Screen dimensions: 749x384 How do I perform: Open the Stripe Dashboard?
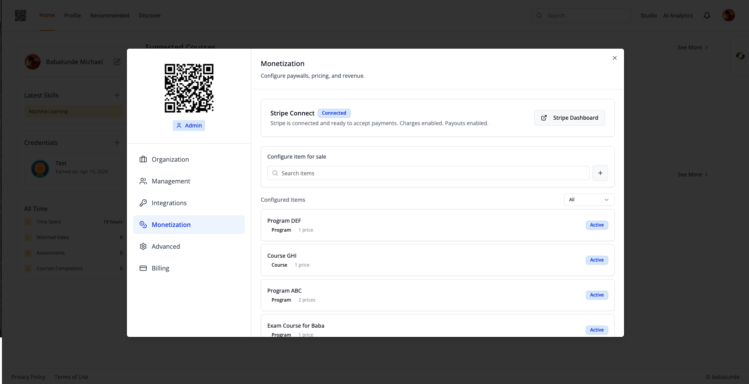pyautogui.click(x=570, y=118)
